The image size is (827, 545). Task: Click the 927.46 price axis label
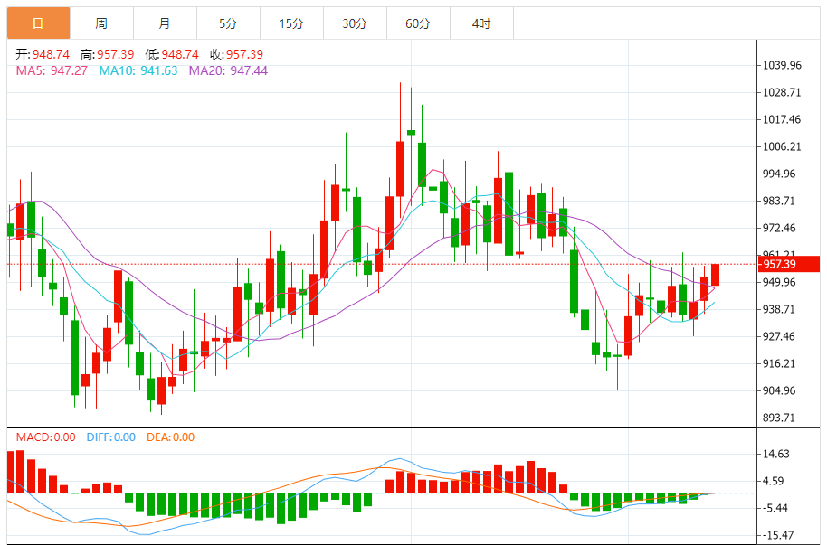click(779, 336)
